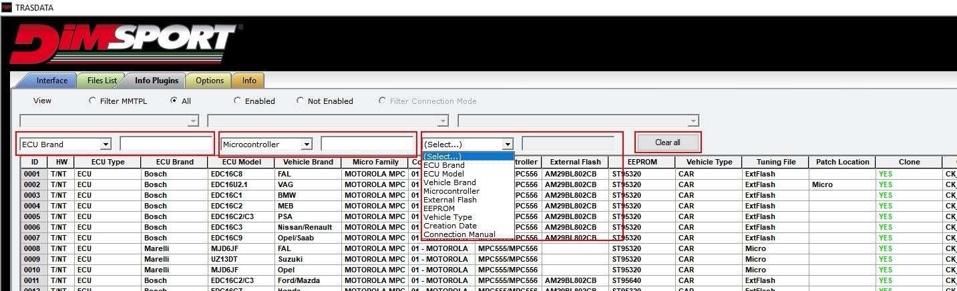The width and height of the screenshot is (957, 291).
Task: Sort table by the Clone column header
Action: tap(909, 162)
